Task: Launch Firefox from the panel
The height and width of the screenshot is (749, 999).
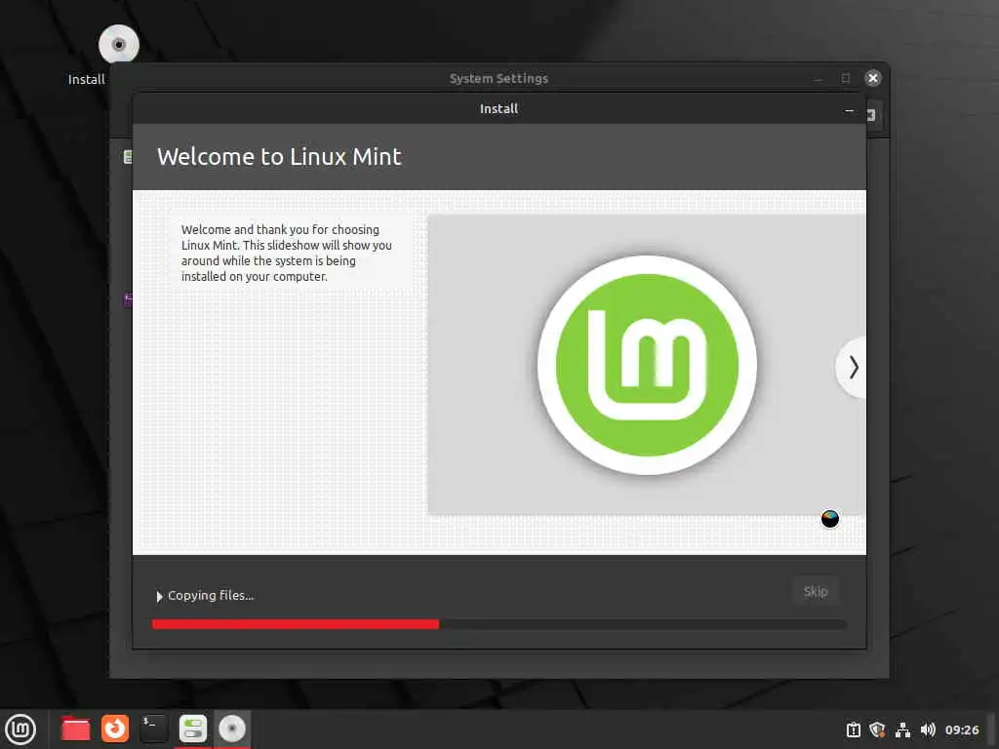Action: (x=115, y=729)
